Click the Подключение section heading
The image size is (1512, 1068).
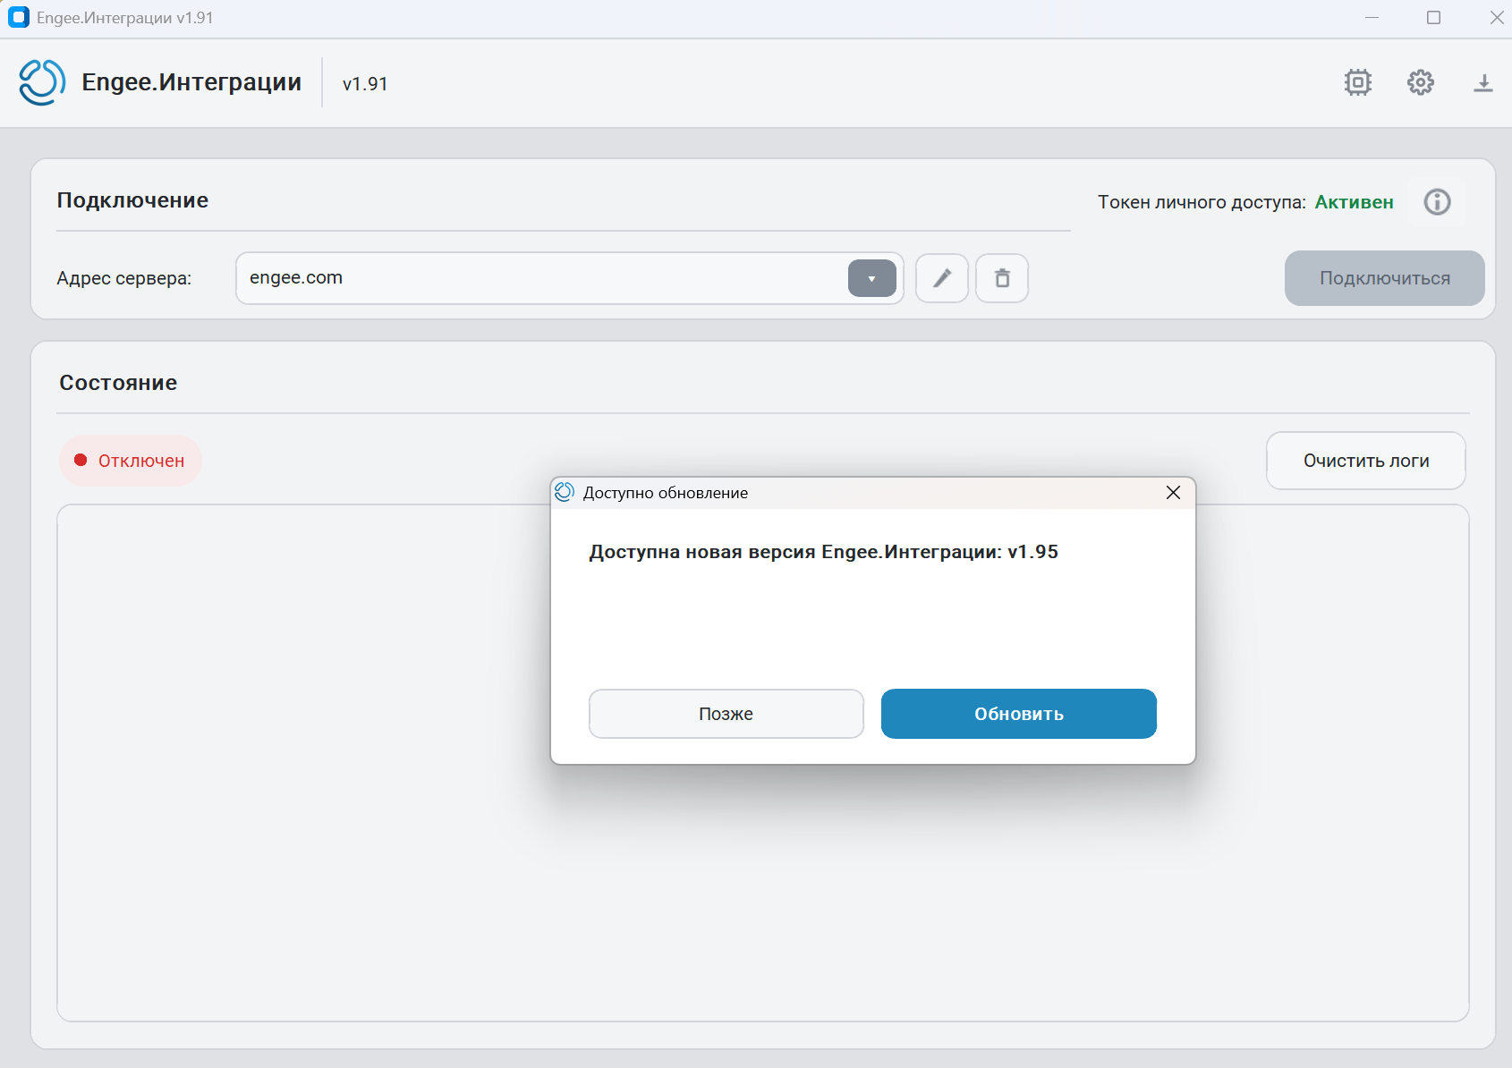(132, 200)
